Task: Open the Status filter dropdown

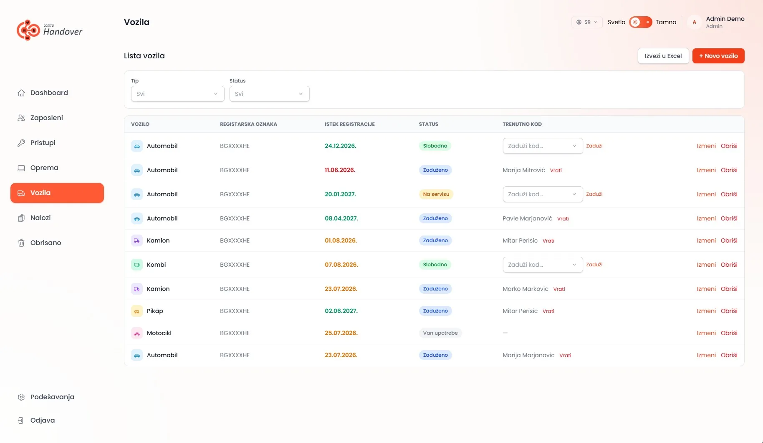Action: [x=269, y=94]
